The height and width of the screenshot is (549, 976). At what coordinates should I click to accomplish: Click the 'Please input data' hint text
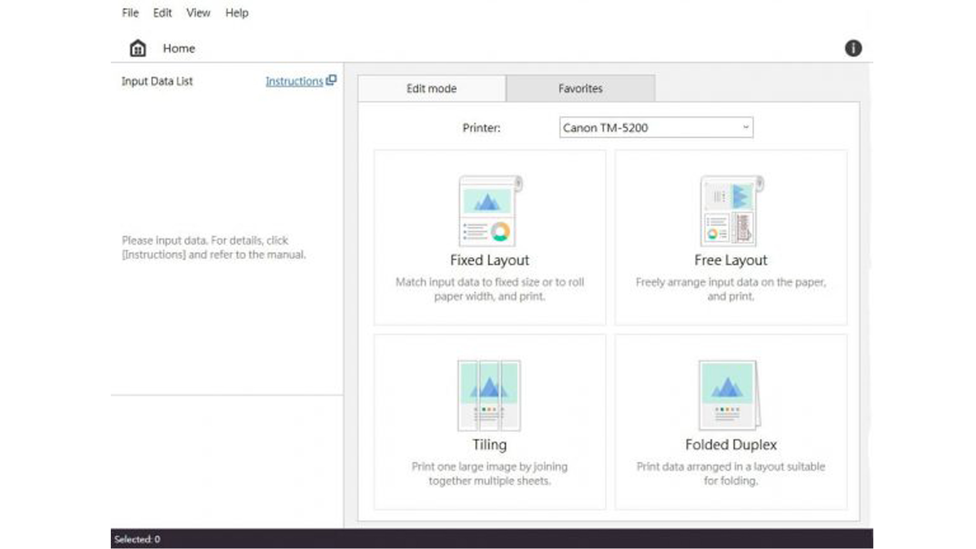[x=214, y=248]
